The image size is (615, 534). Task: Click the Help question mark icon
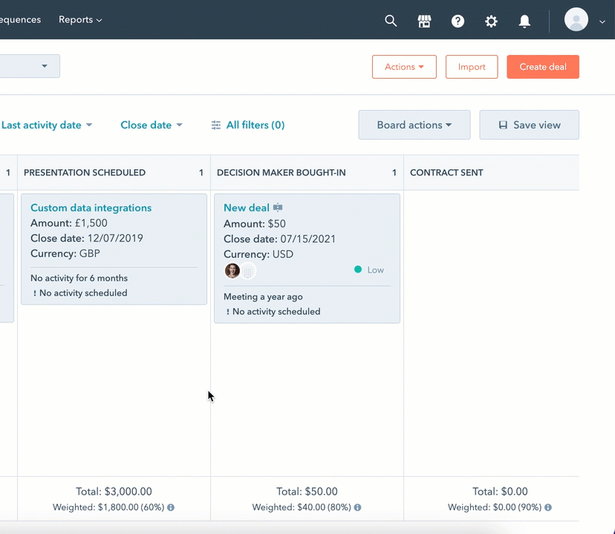click(x=458, y=21)
